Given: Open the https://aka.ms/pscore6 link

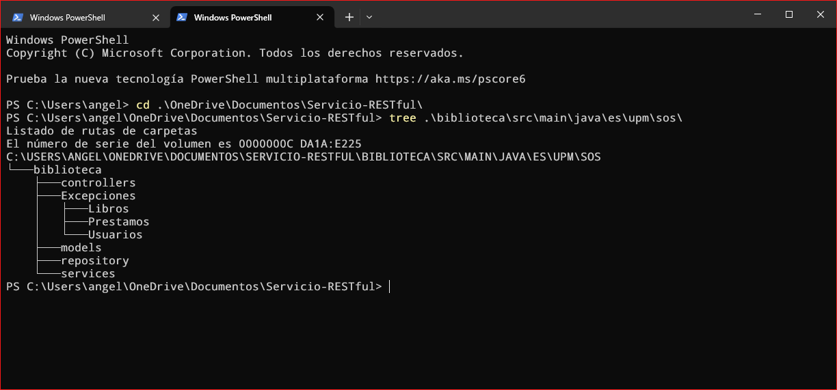Looking at the screenshot, I should (x=451, y=79).
